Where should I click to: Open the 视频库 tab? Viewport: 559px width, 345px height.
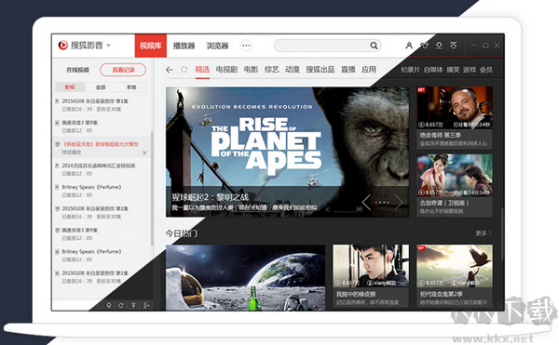150,46
